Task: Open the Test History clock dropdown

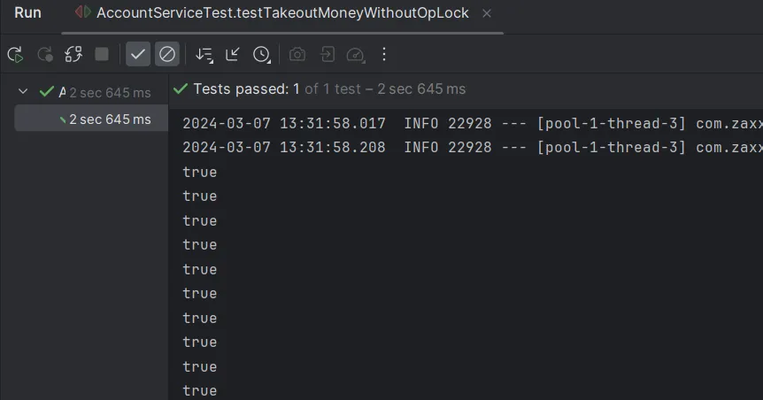Action: 262,55
